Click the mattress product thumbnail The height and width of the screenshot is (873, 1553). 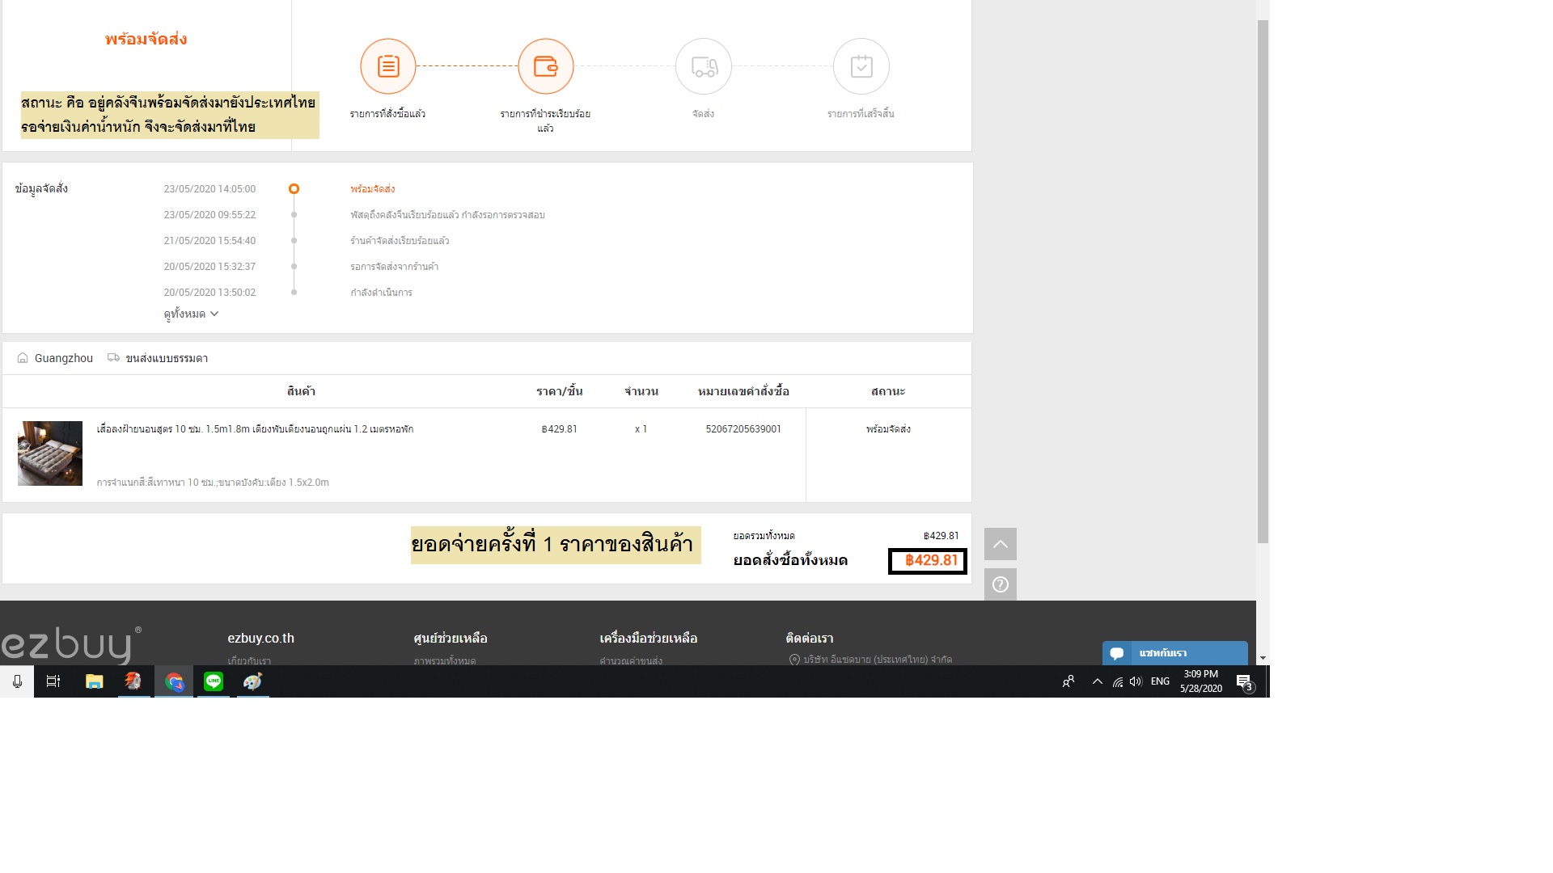(x=50, y=453)
